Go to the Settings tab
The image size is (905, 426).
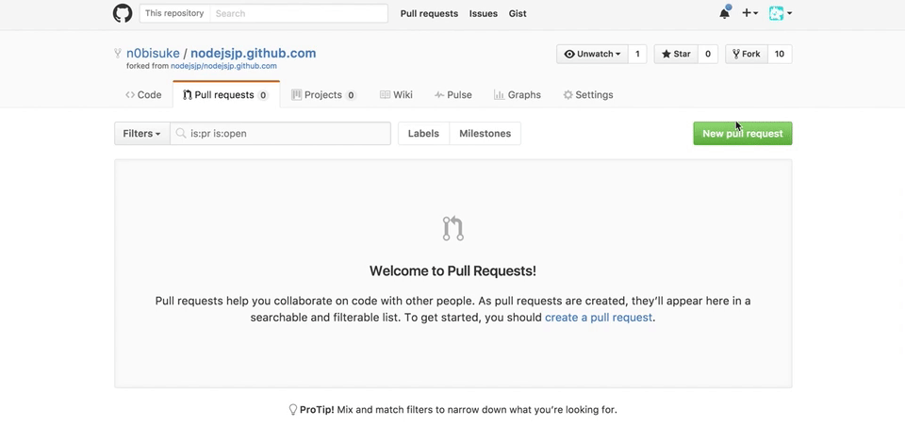tap(588, 94)
